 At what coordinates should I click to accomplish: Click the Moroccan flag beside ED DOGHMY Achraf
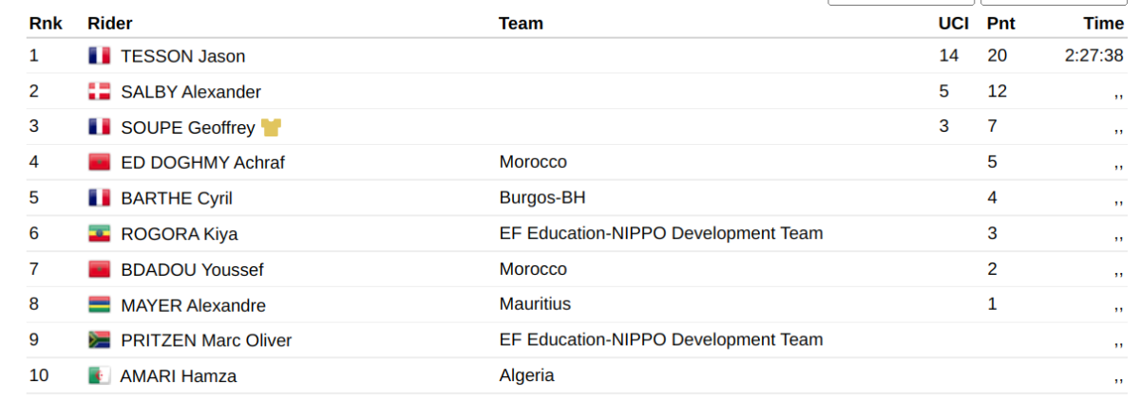coord(99,163)
